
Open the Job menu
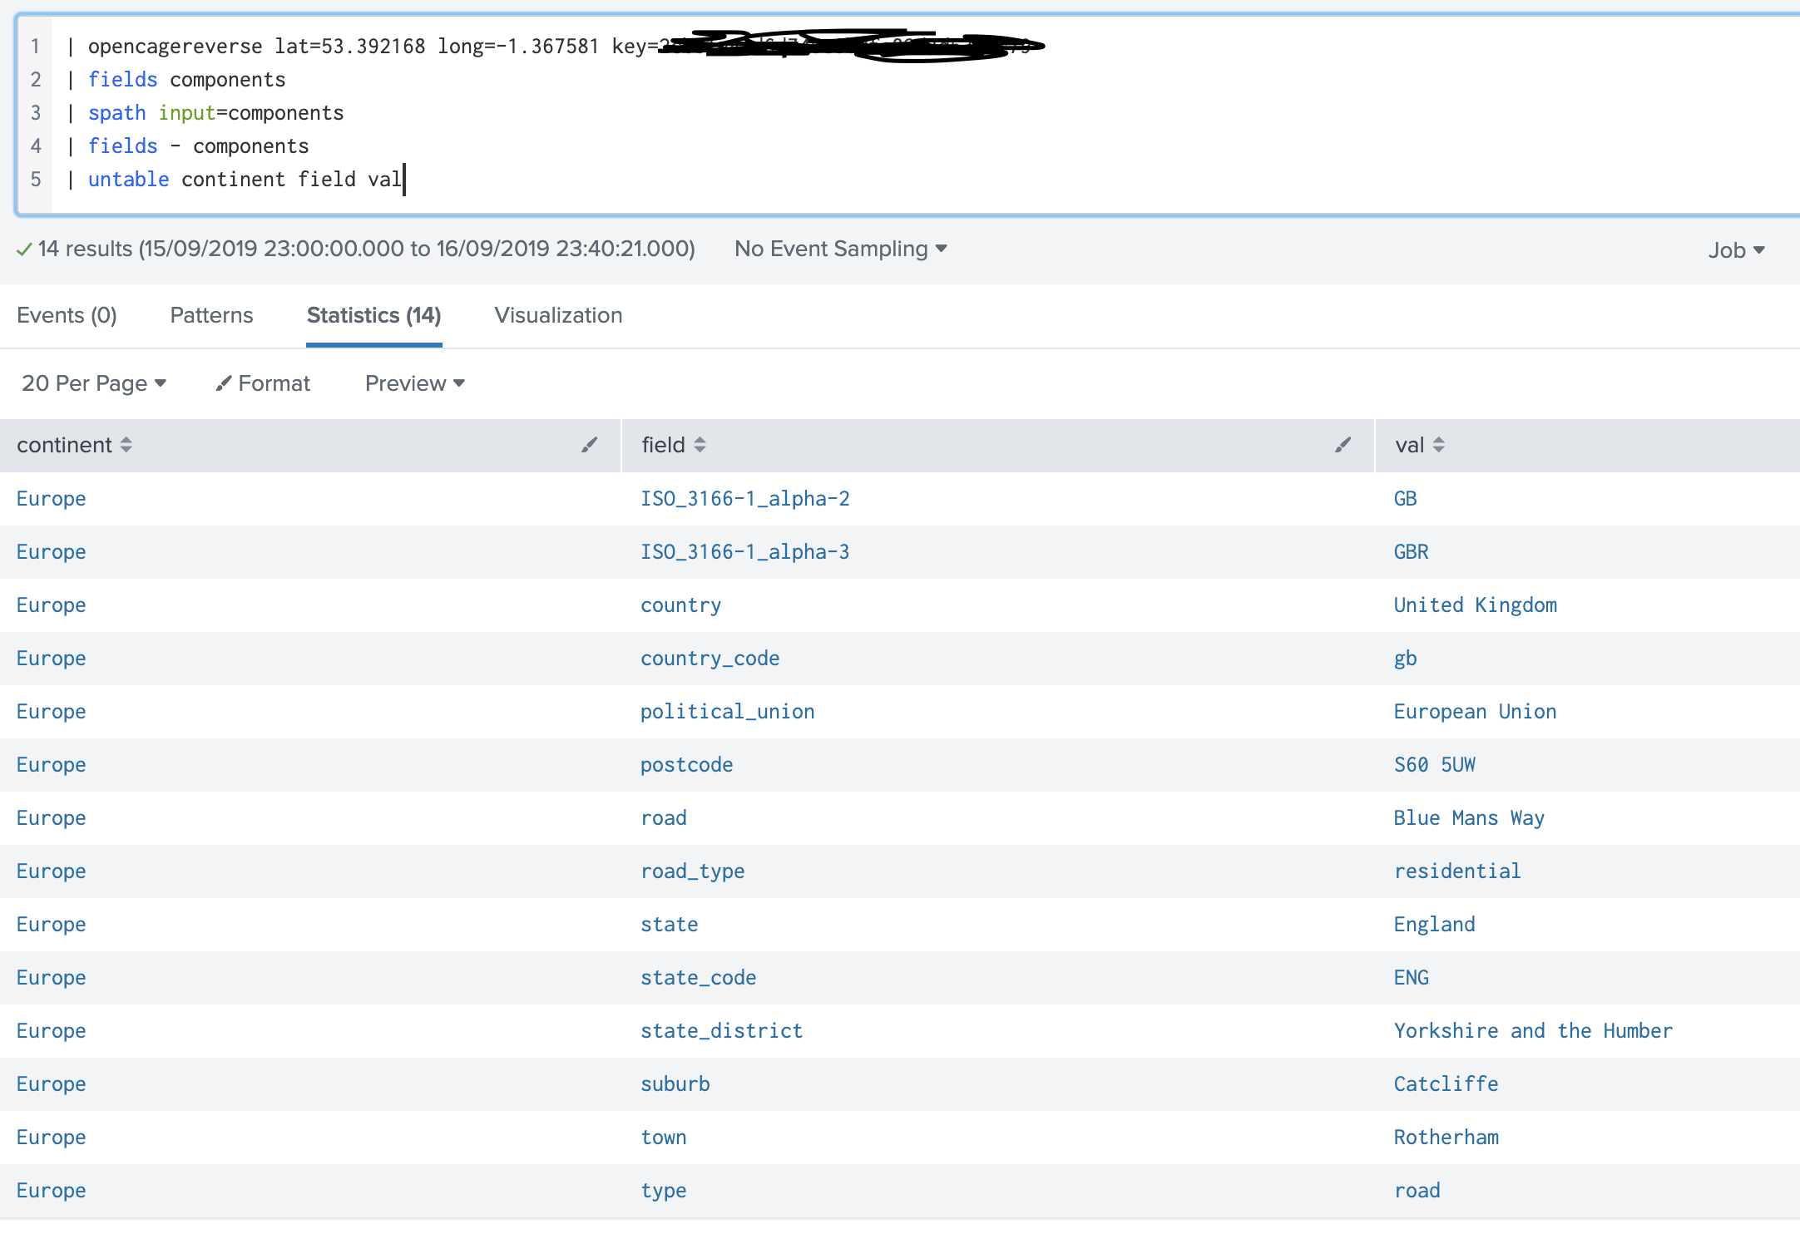pos(1736,250)
